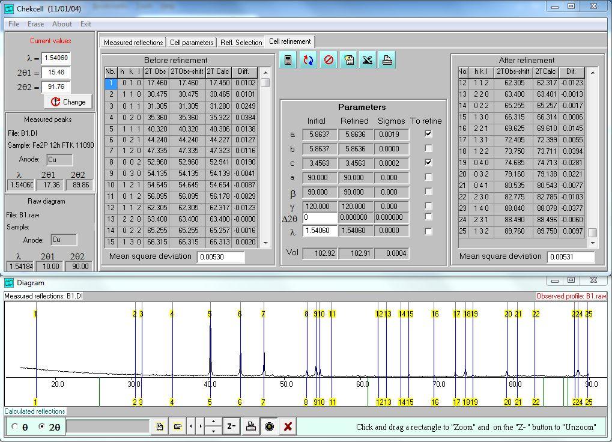Click the Before refinement scrollbar thumb
Image resolution: width=612 pixels, height=442 pixels.
(265, 82)
